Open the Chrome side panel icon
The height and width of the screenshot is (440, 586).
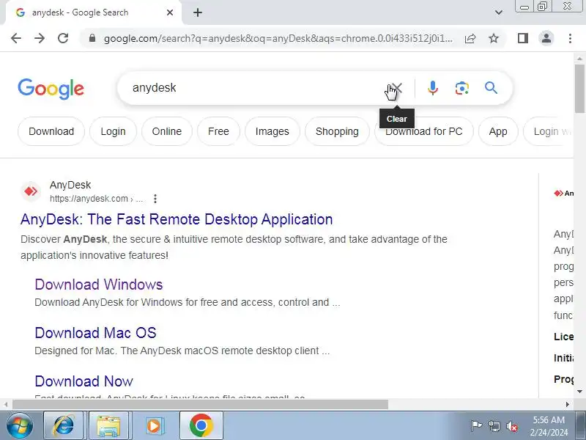[x=523, y=38]
